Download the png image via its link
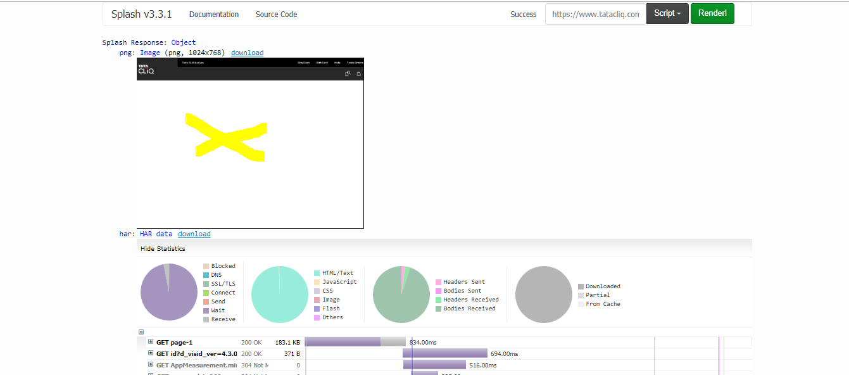The height and width of the screenshot is (375, 849). pyautogui.click(x=247, y=53)
